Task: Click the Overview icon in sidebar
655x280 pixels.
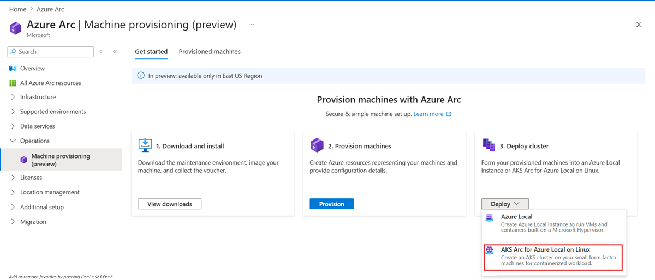Action: [13, 69]
